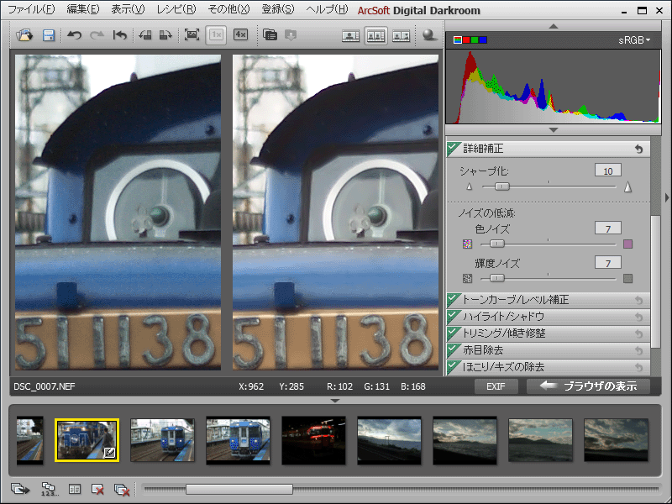Save the image with the floppy disk icon
Image resolution: width=672 pixels, height=504 pixels.
(49, 35)
